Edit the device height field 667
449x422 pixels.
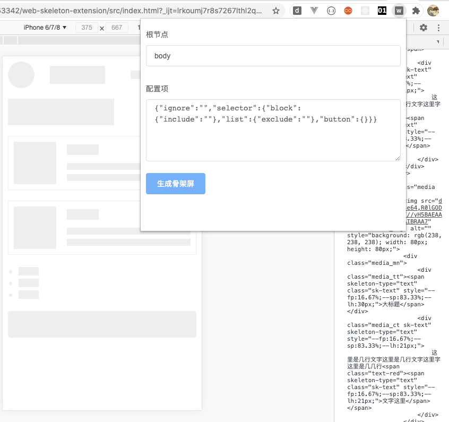pyautogui.click(x=117, y=28)
